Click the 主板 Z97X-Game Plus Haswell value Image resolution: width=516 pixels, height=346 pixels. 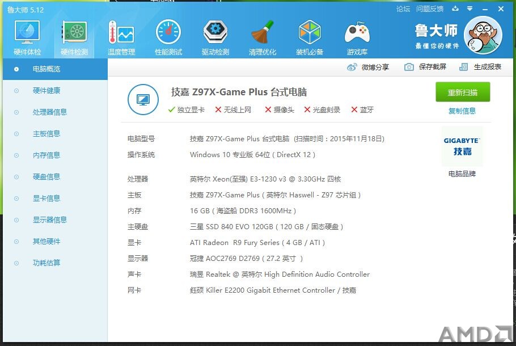(275, 195)
